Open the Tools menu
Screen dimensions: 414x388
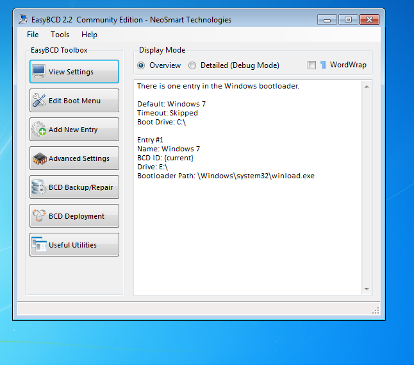click(60, 35)
